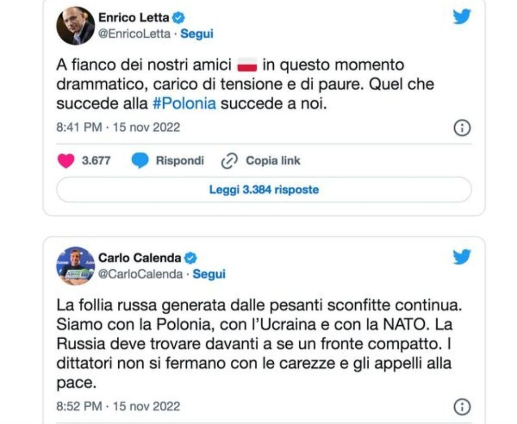This screenshot has height=424, width=517.
Task: Open the @CarloCalenda handle
Action: pos(140,275)
